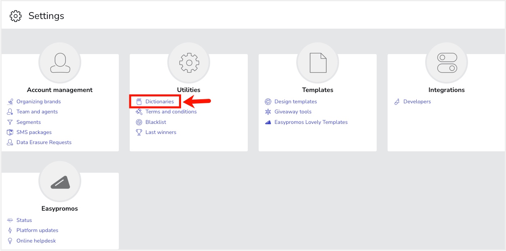Click the blocked circle icon beside Blacklist

click(139, 122)
